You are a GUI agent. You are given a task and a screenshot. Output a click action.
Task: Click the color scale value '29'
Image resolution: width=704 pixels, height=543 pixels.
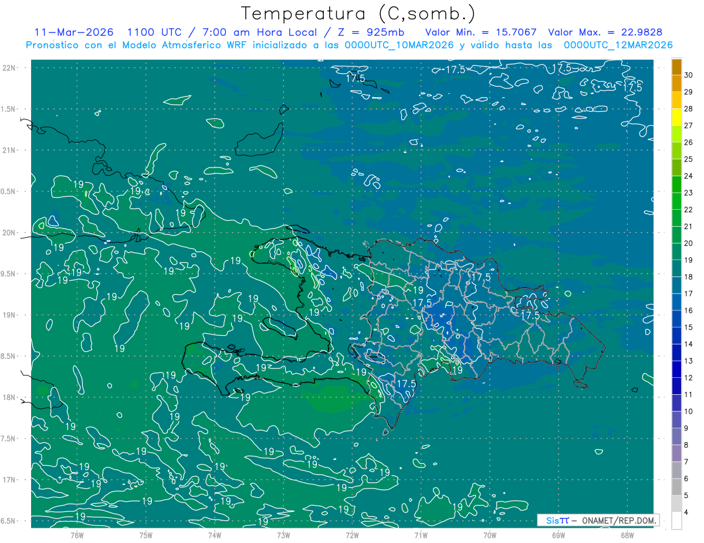click(x=688, y=91)
